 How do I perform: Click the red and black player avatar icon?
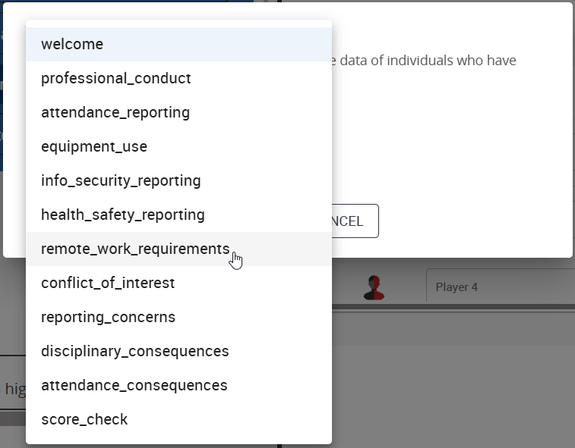(x=374, y=287)
